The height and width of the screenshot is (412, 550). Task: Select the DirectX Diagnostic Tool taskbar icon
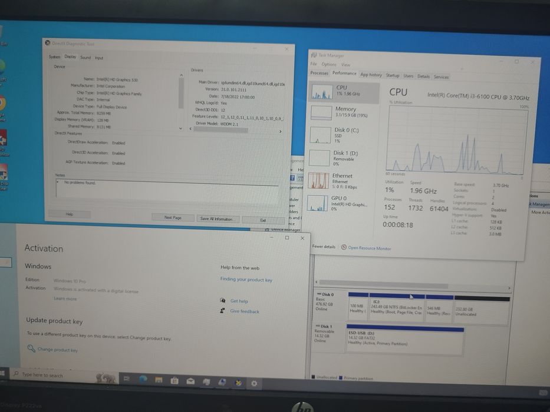click(238, 383)
